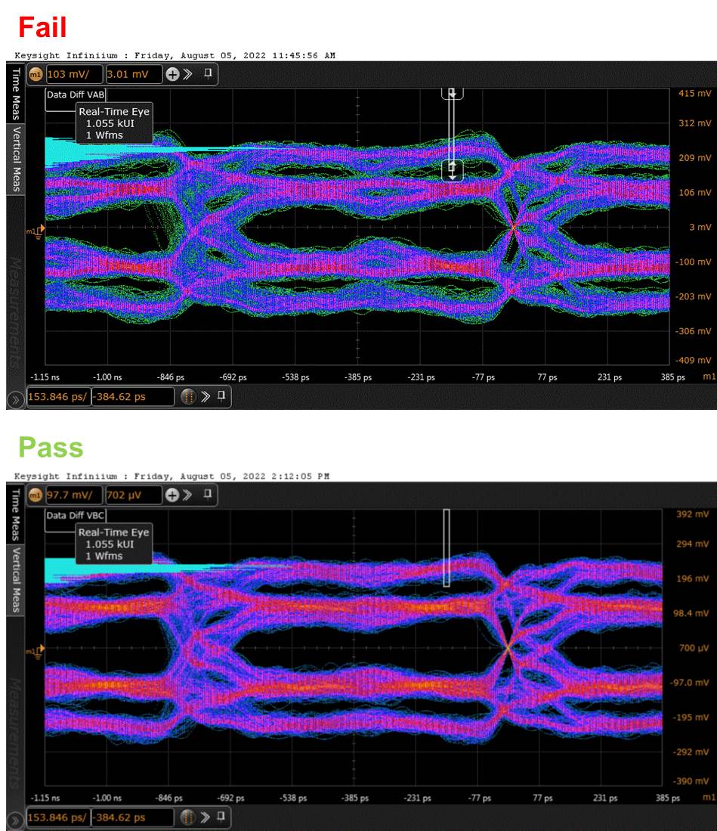Click the horizontal timebase knob icon in Fail panel
717x831 pixels.
click(188, 396)
